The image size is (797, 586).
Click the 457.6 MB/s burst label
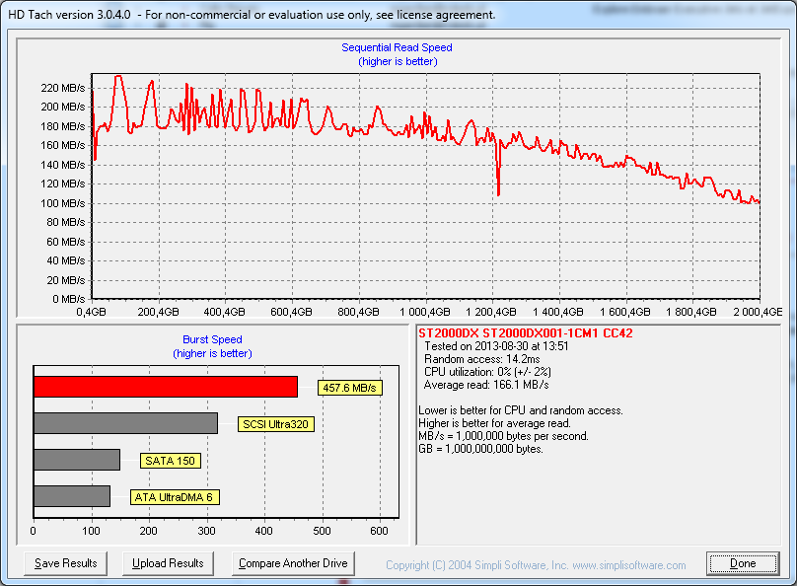click(349, 389)
